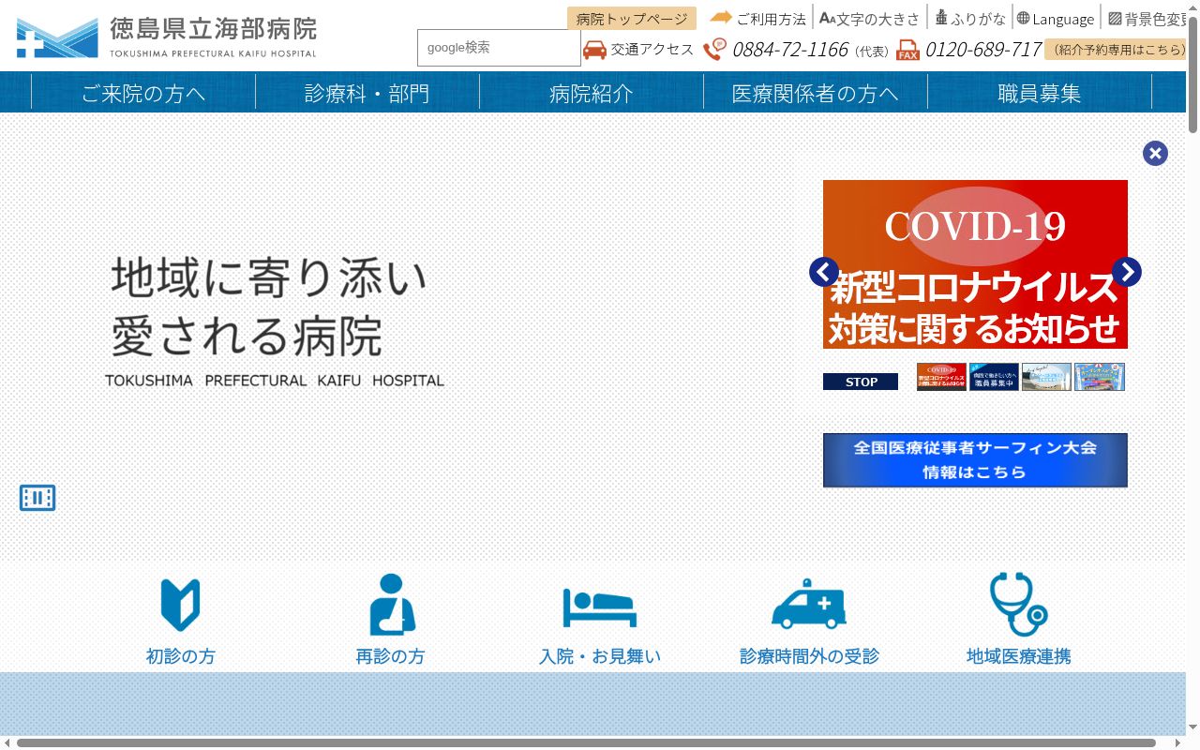Focus the google検索 search field
Viewport: 1200px width, 750px height.
pyautogui.click(x=499, y=48)
